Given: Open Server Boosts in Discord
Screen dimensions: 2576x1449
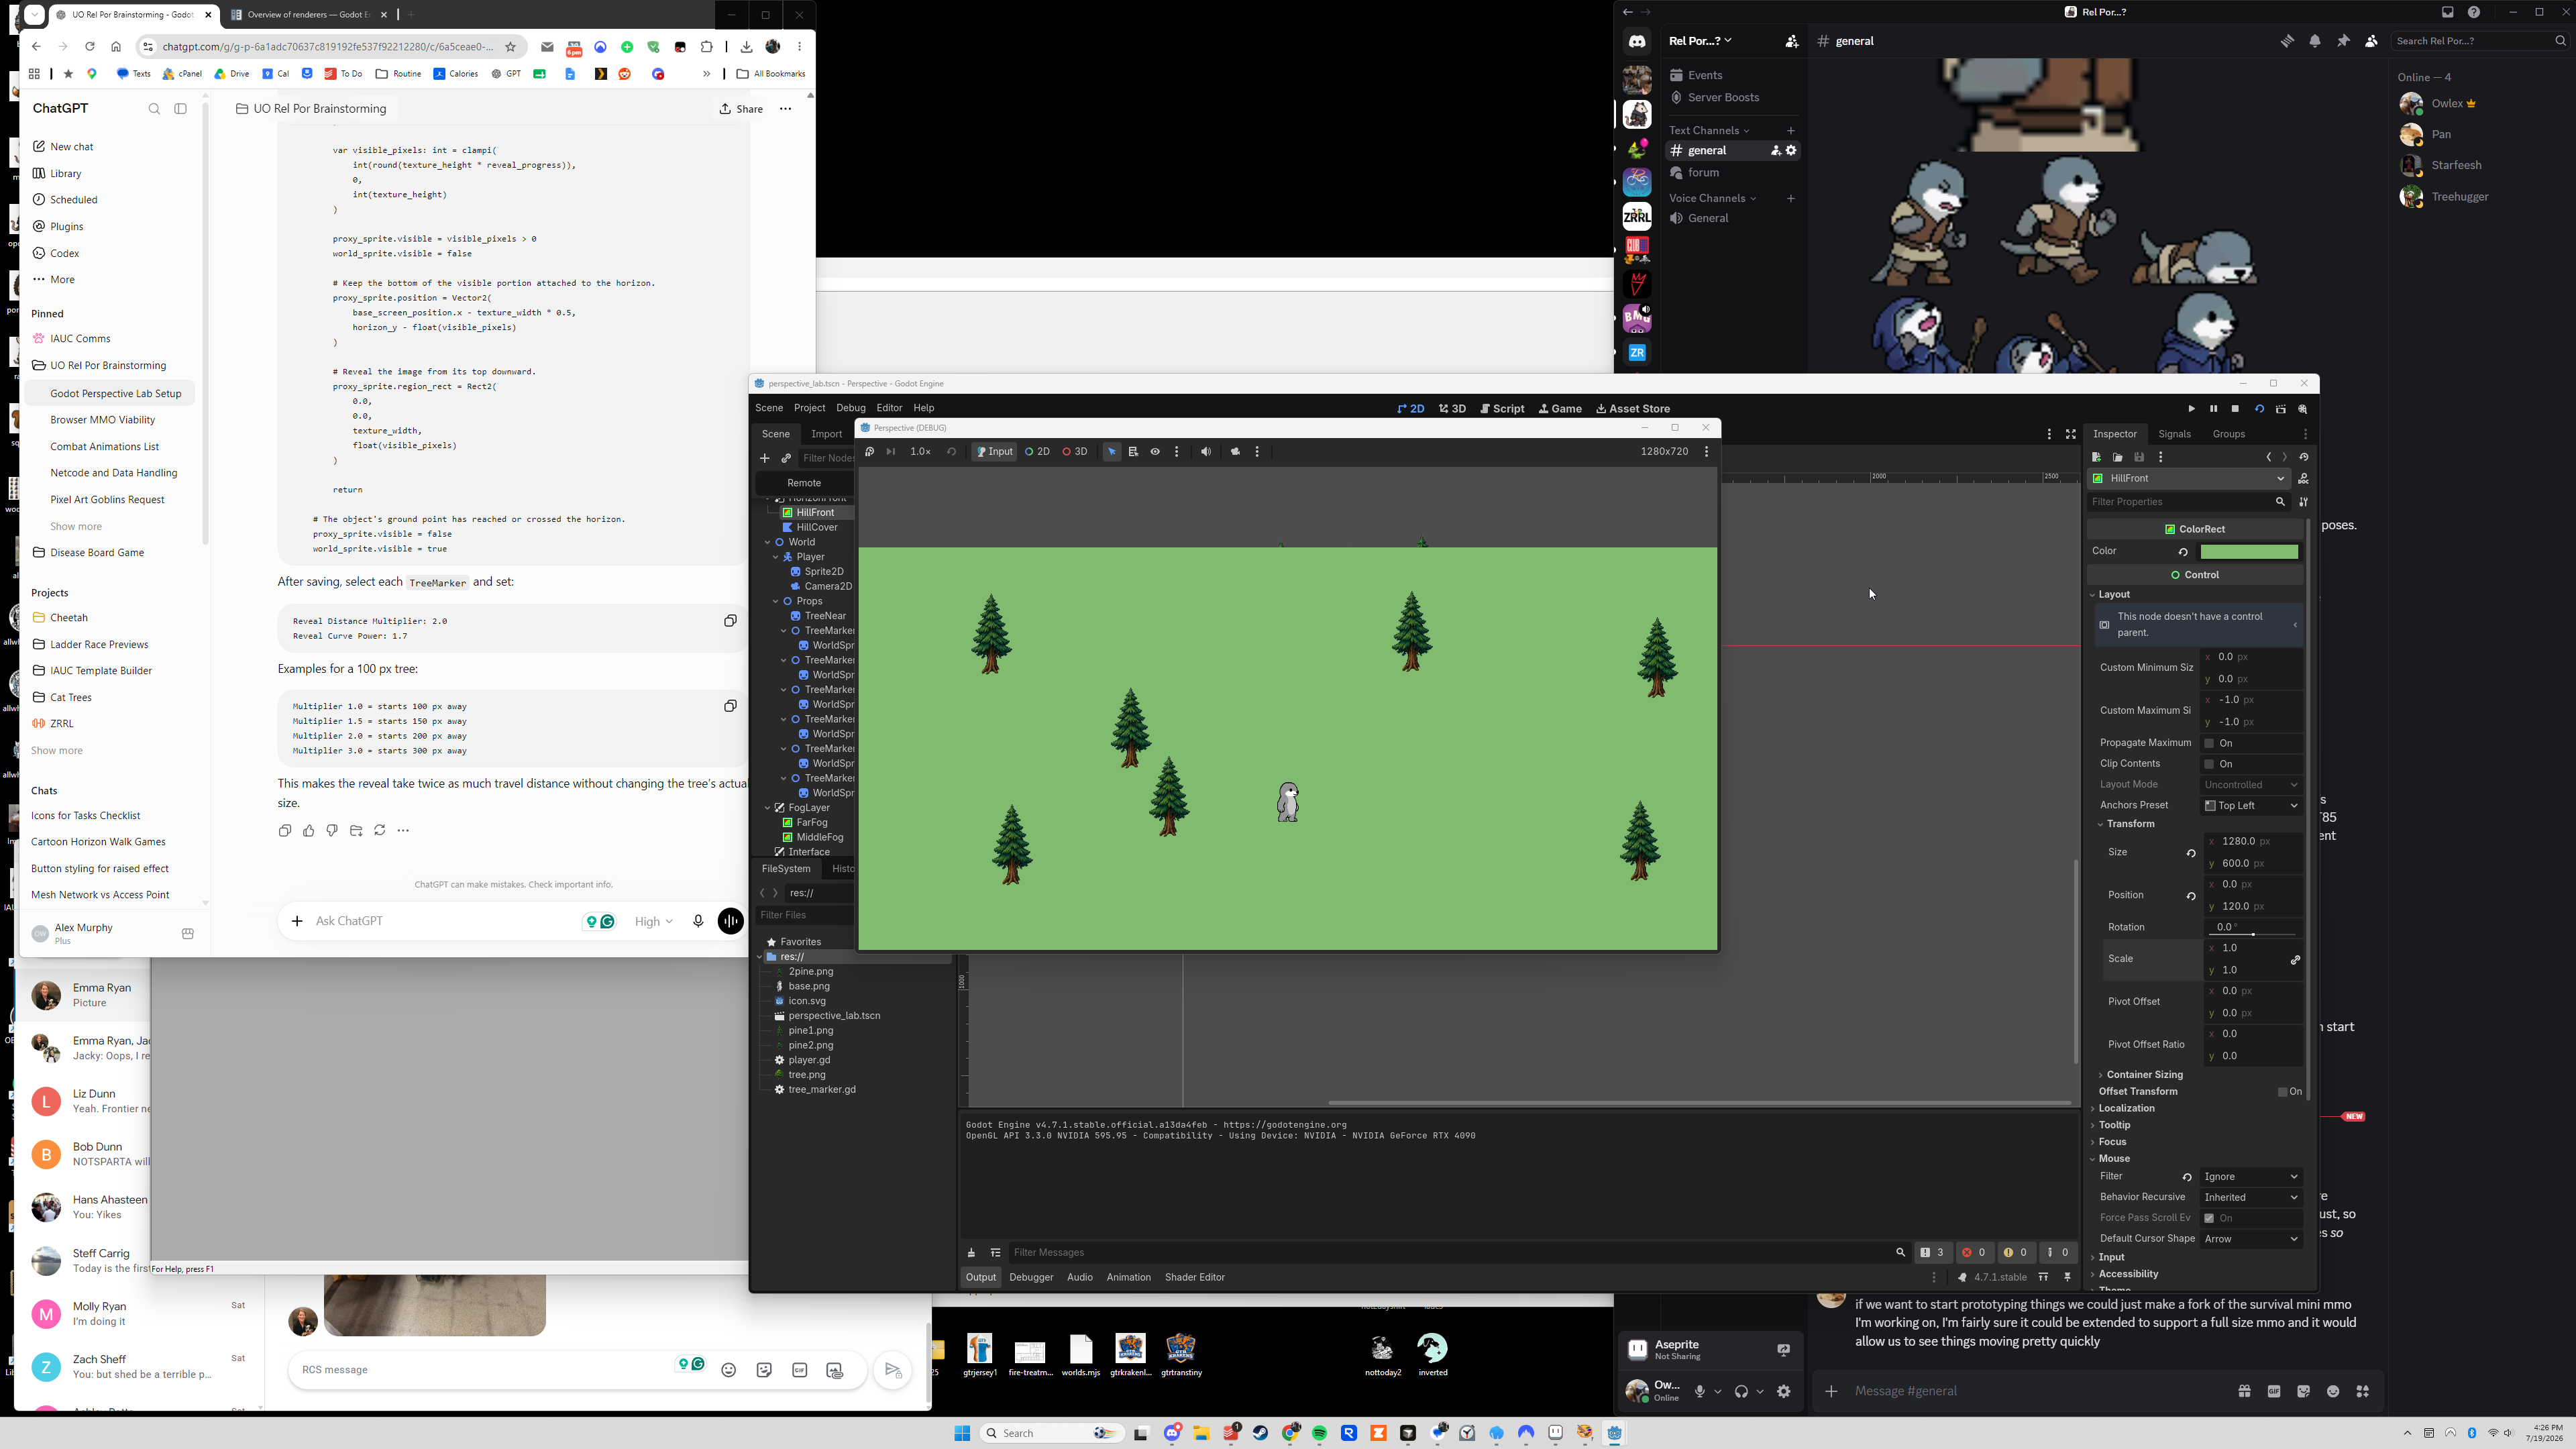Looking at the screenshot, I should click(1714, 98).
